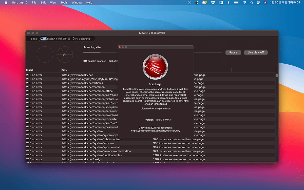The height and width of the screenshot is (190, 304).
Task: Click 'Licensed to: tnt@team.com' text
Action: click(x=156, y=108)
